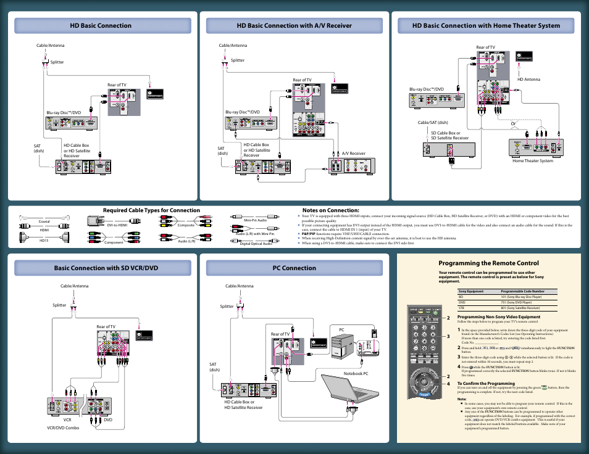Select the DVI-to-HDMI cable illustration
Screen dimensions: 589x454
[114, 221]
